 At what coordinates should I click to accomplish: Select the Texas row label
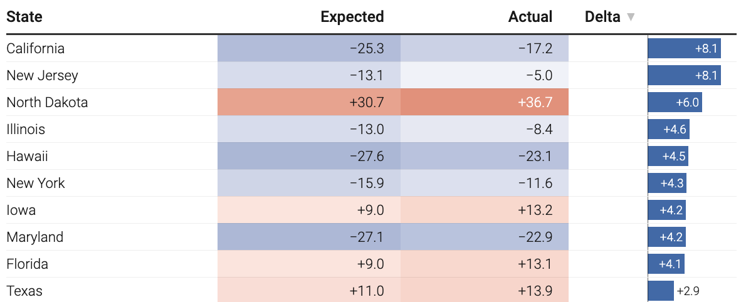tap(24, 291)
